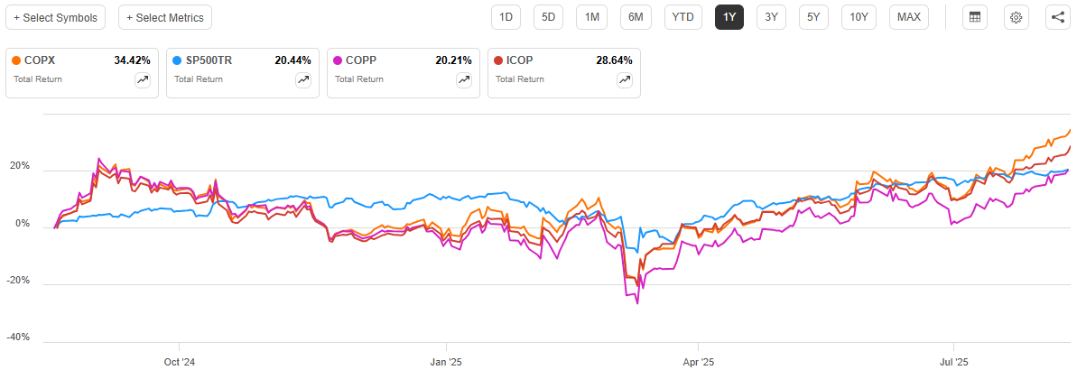Viewport: 1077px width, 370px height.
Task: Toggle ICOP red series dot
Action: pyautogui.click(x=499, y=60)
